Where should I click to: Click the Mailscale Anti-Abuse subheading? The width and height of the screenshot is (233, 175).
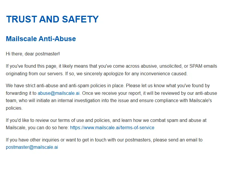point(41,39)
